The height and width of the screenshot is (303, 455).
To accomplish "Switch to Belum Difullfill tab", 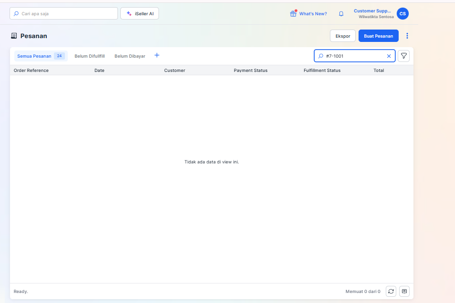I will 90,56.
